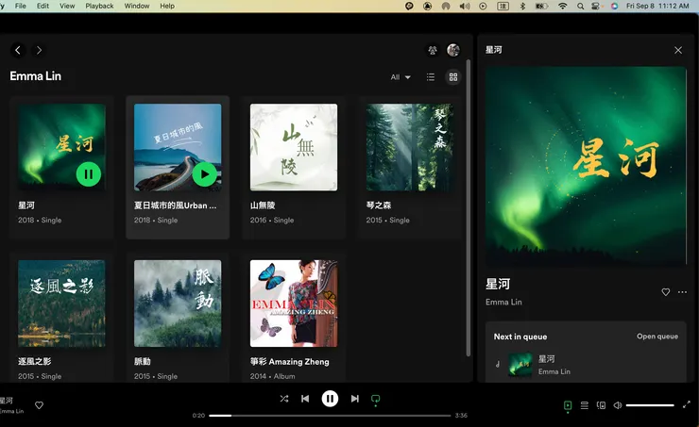Open the 脈動 single cover
The width and height of the screenshot is (699, 427).
click(178, 304)
